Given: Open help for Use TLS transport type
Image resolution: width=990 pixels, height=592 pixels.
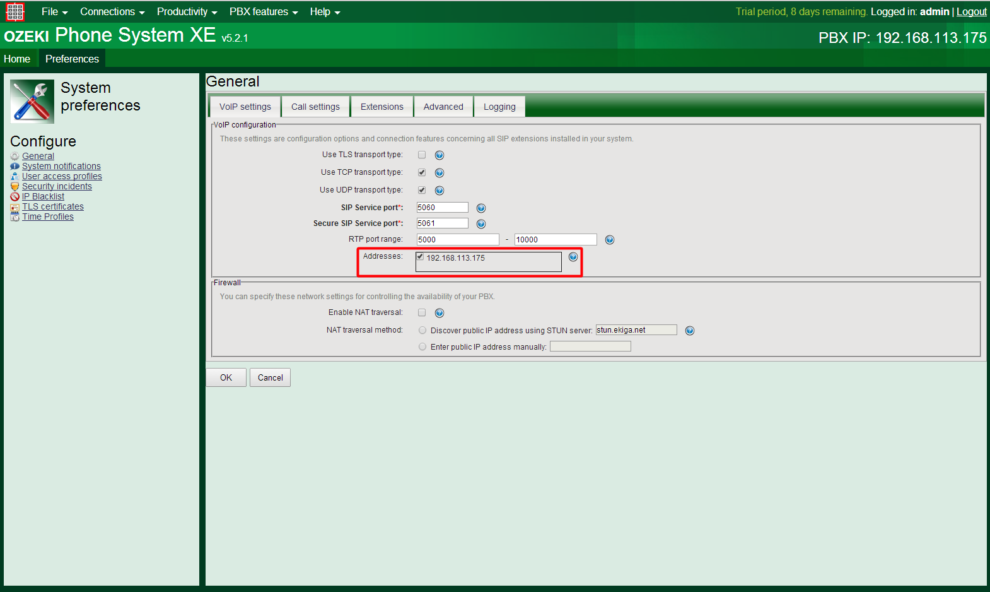Looking at the screenshot, I should (440, 155).
